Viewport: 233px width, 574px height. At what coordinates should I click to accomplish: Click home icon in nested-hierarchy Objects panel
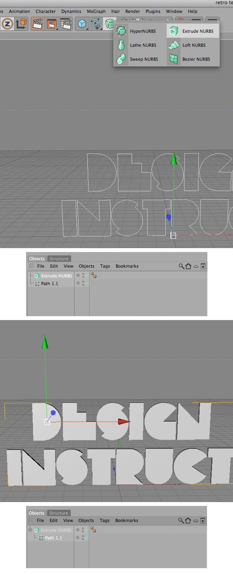coord(188,520)
